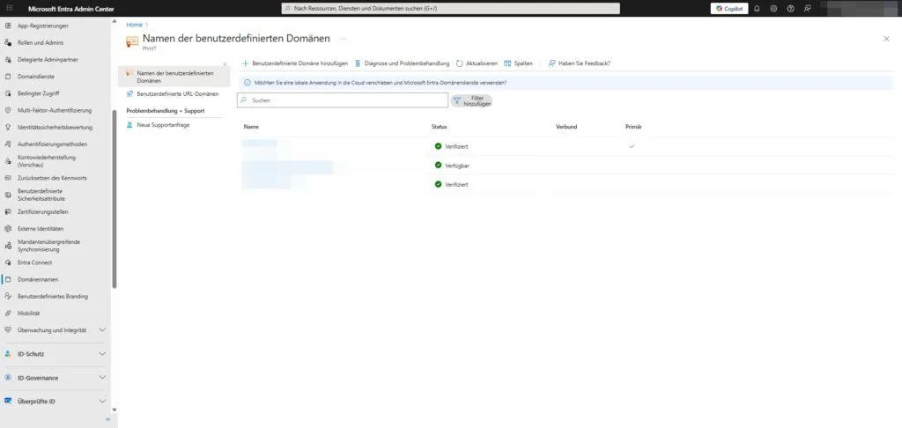Click the Copilot button

click(728, 8)
